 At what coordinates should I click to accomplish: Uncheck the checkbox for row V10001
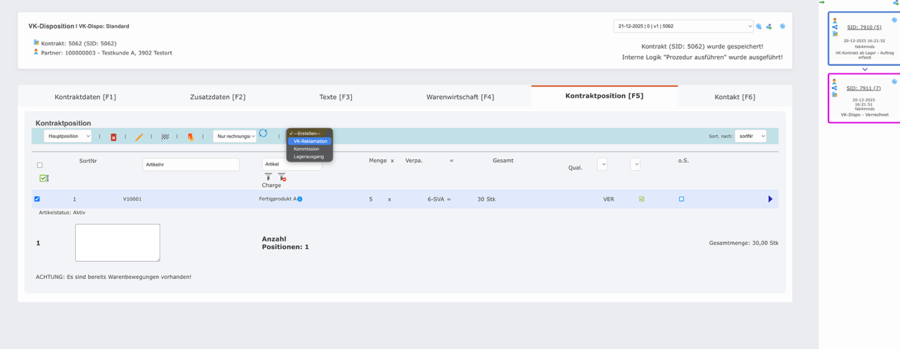coord(38,199)
